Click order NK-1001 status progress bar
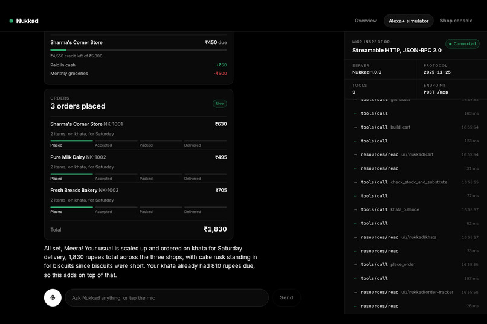The height and width of the screenshot is (324, 487). pos(138,141)
